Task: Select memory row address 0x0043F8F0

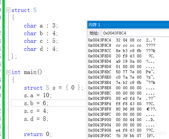Action: coord(100,99)
